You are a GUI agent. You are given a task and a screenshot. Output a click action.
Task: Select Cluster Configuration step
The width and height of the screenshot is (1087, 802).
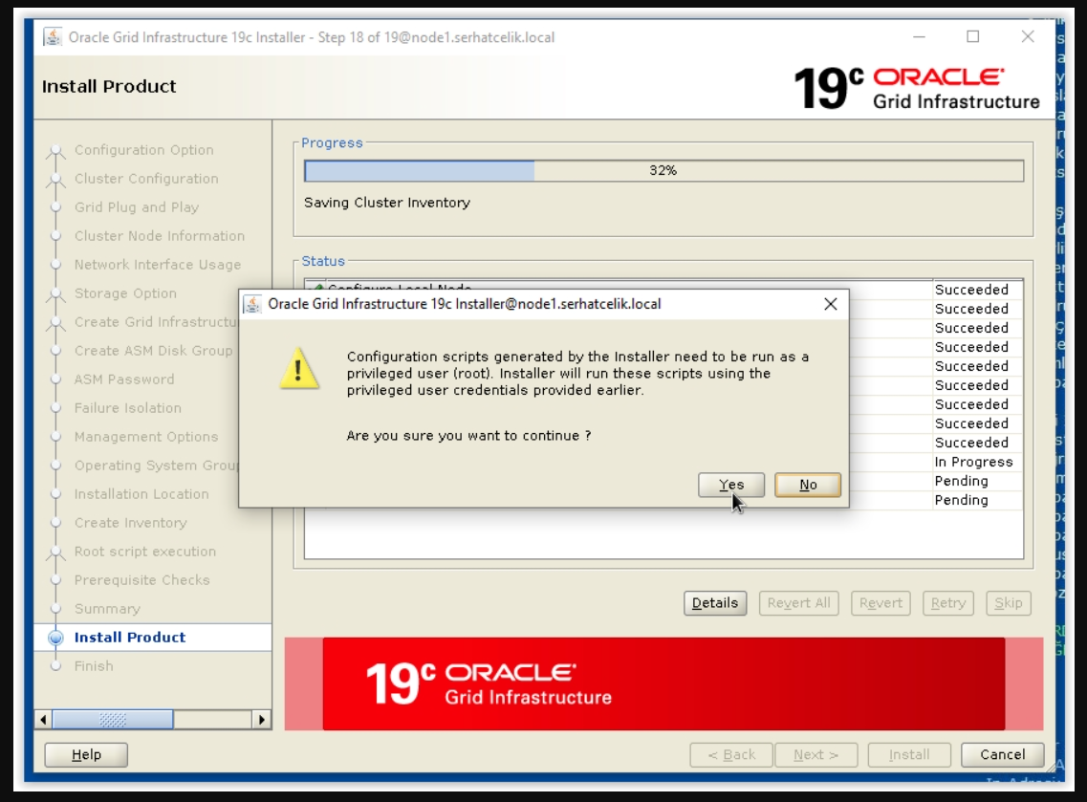[146, 178]
